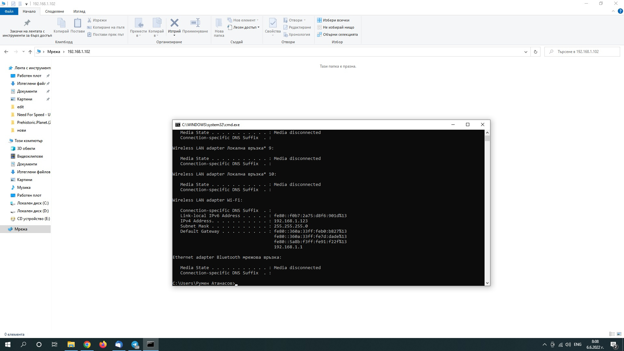Click the refresh button beside address bar
This screenshot has height=351, width=624.
[x=536, y=52]
